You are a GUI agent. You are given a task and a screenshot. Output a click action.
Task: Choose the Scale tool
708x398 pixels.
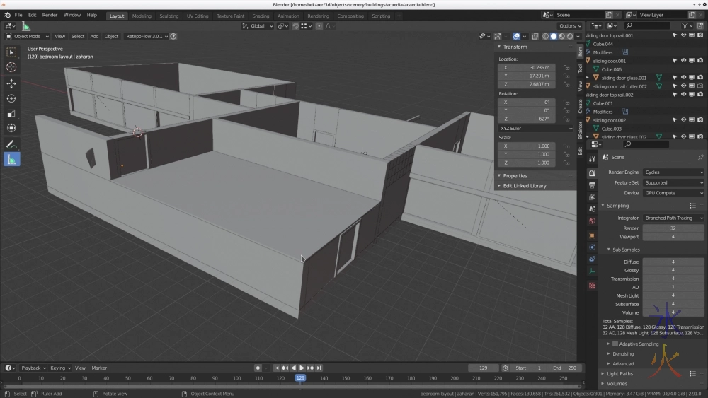coord(11,113)
